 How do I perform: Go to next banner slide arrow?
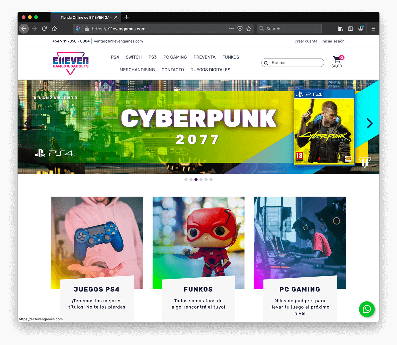(369, 123)
